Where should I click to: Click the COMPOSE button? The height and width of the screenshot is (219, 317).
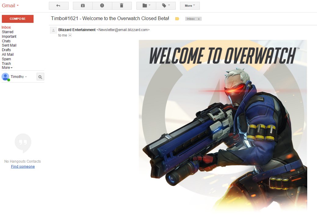[x=18, y=19]
